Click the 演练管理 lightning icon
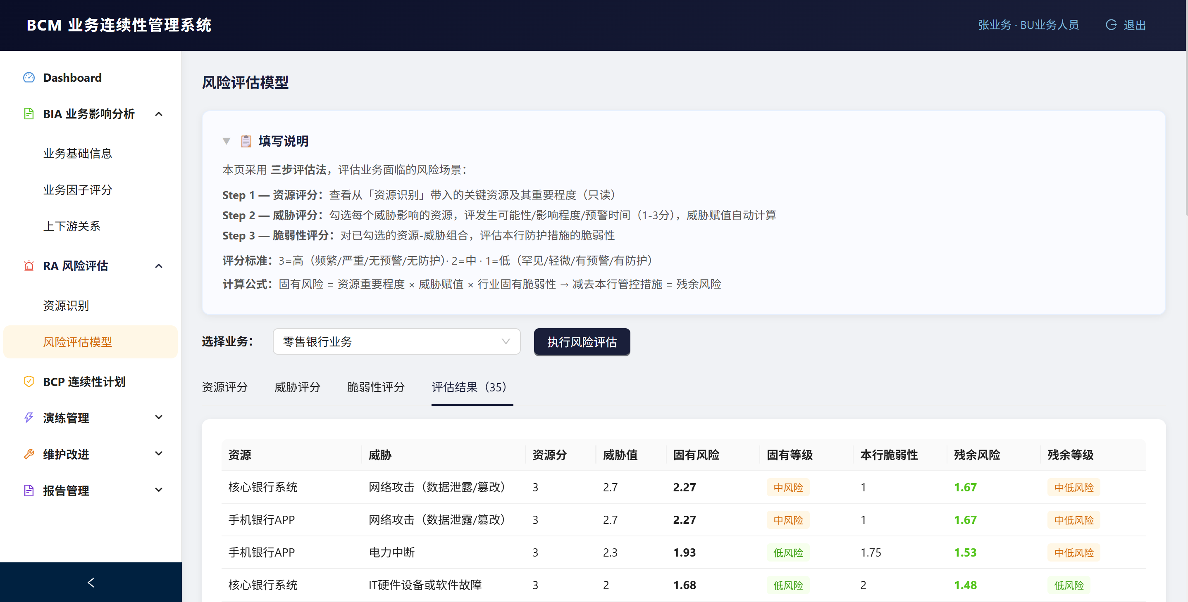 tap(29, 418)
